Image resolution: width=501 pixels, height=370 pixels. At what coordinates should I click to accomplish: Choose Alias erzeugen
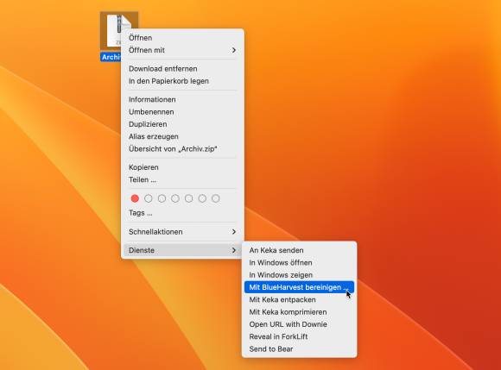click(182, 136)
